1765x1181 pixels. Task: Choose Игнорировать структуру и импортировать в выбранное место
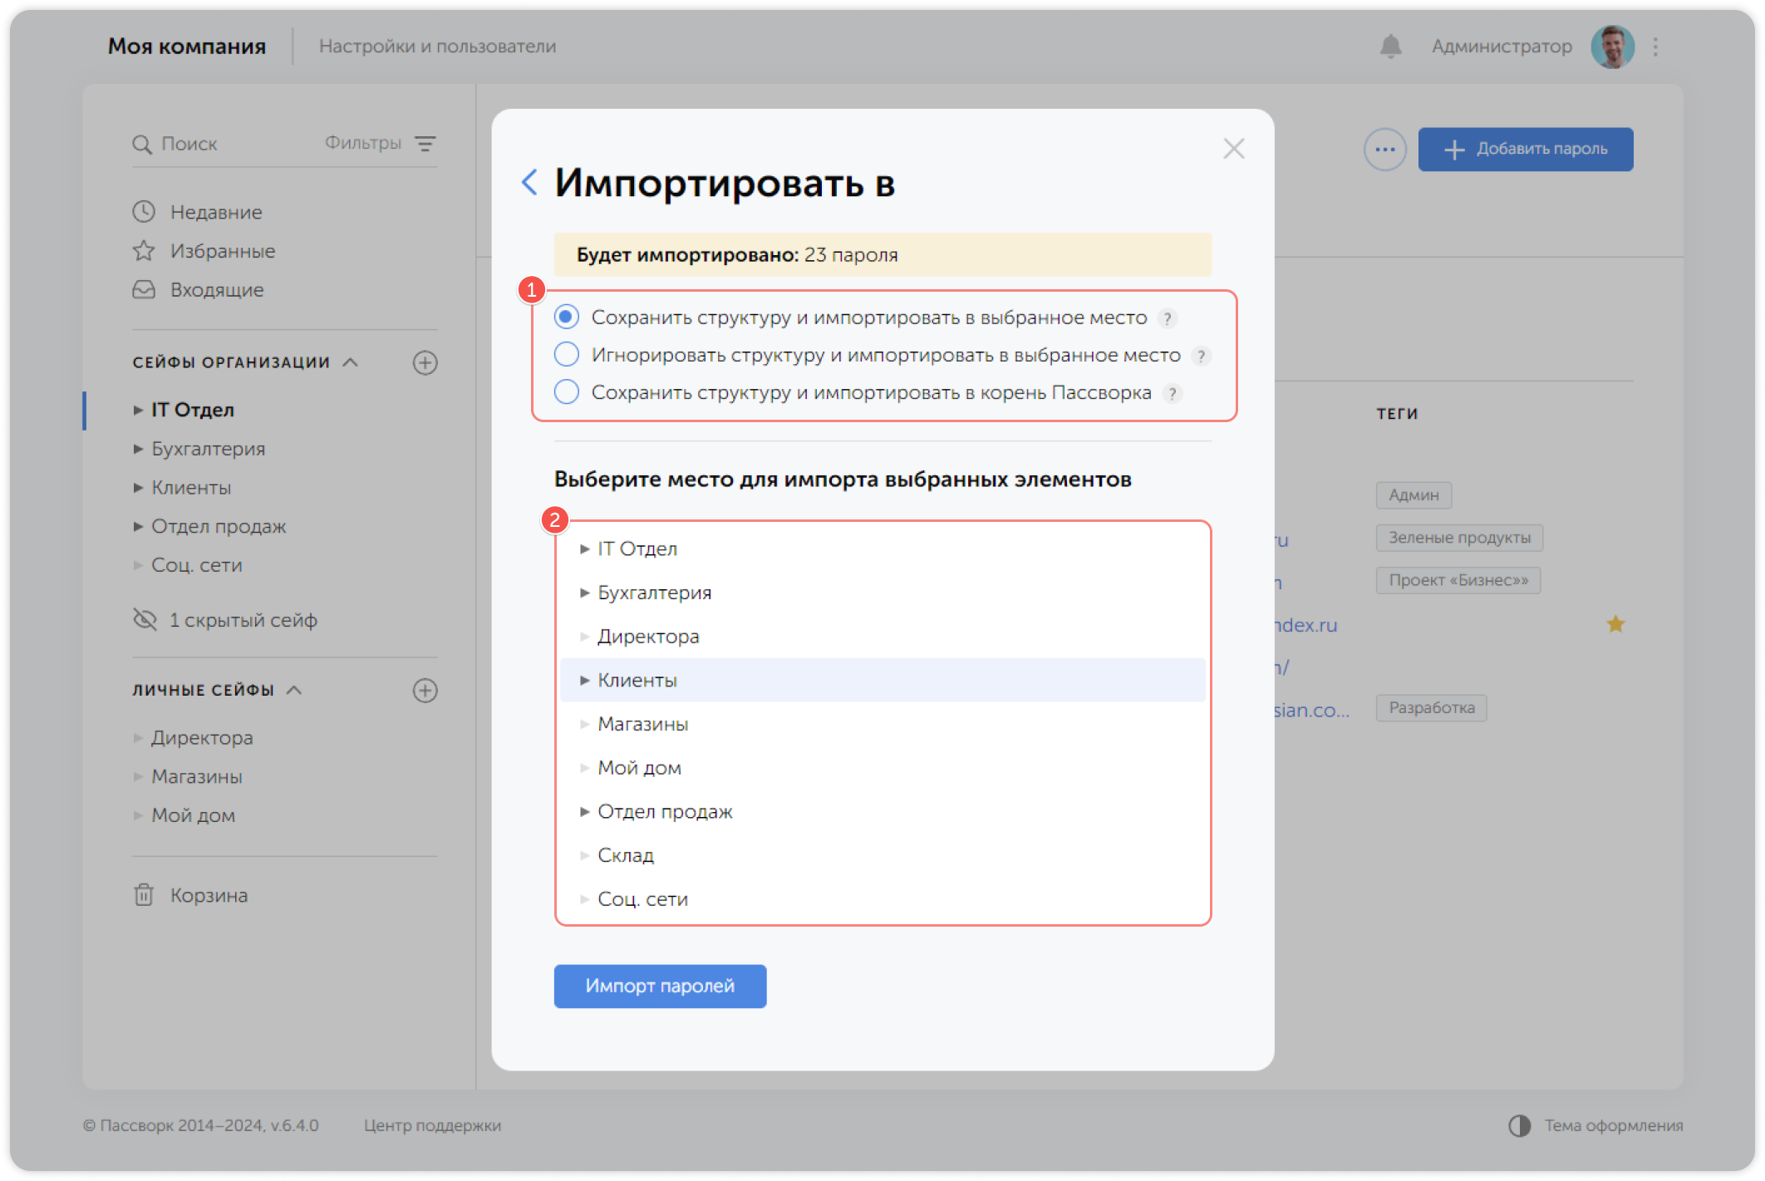[566, 354]
